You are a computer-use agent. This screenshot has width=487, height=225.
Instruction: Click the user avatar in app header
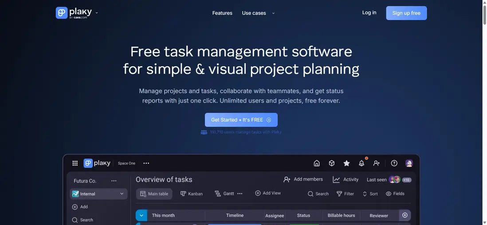[x=409, y=163]
